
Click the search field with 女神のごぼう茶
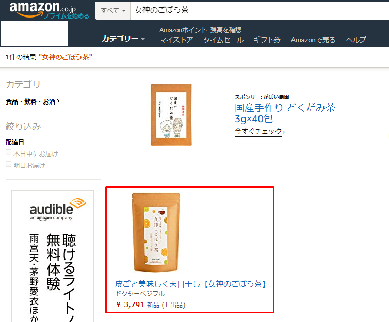coord(260,10)
